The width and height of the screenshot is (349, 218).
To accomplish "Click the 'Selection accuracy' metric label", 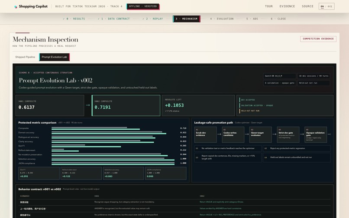I will pos(27,159).
